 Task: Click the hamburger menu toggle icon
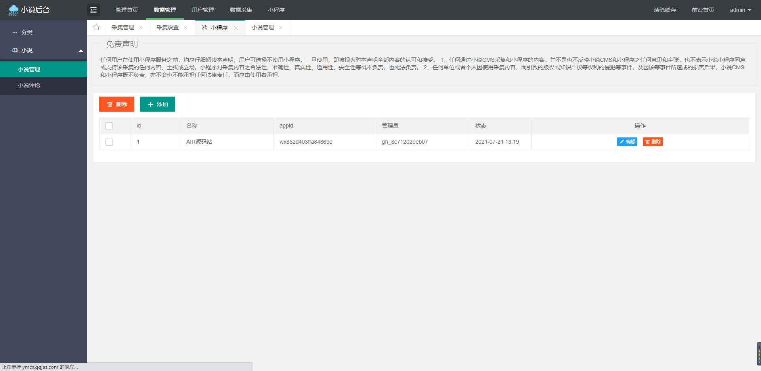(94, 10)
